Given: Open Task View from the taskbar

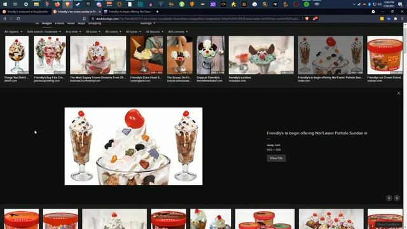Looking at the screenshot, I should pyautogui.click(x=15, y=4).
